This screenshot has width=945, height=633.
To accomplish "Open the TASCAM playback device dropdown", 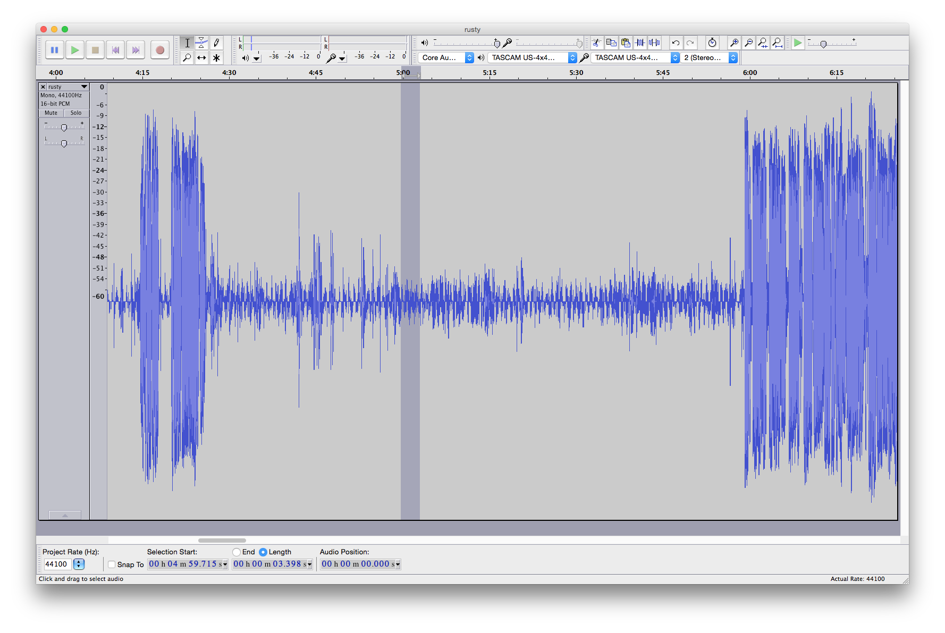I will (533, 57).
